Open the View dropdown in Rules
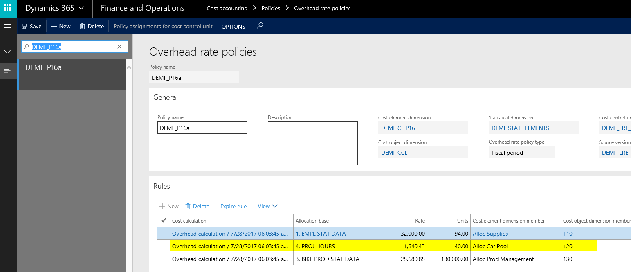 pyautogui.click(x=267, y=206)
